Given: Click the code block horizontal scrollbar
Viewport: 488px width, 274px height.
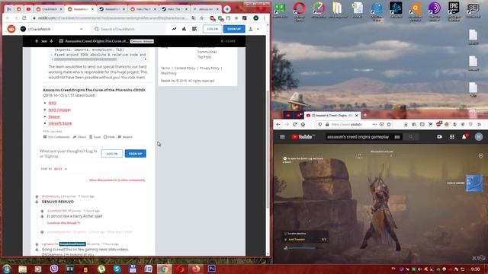Looking at the screenshot, I should (85, 59).
